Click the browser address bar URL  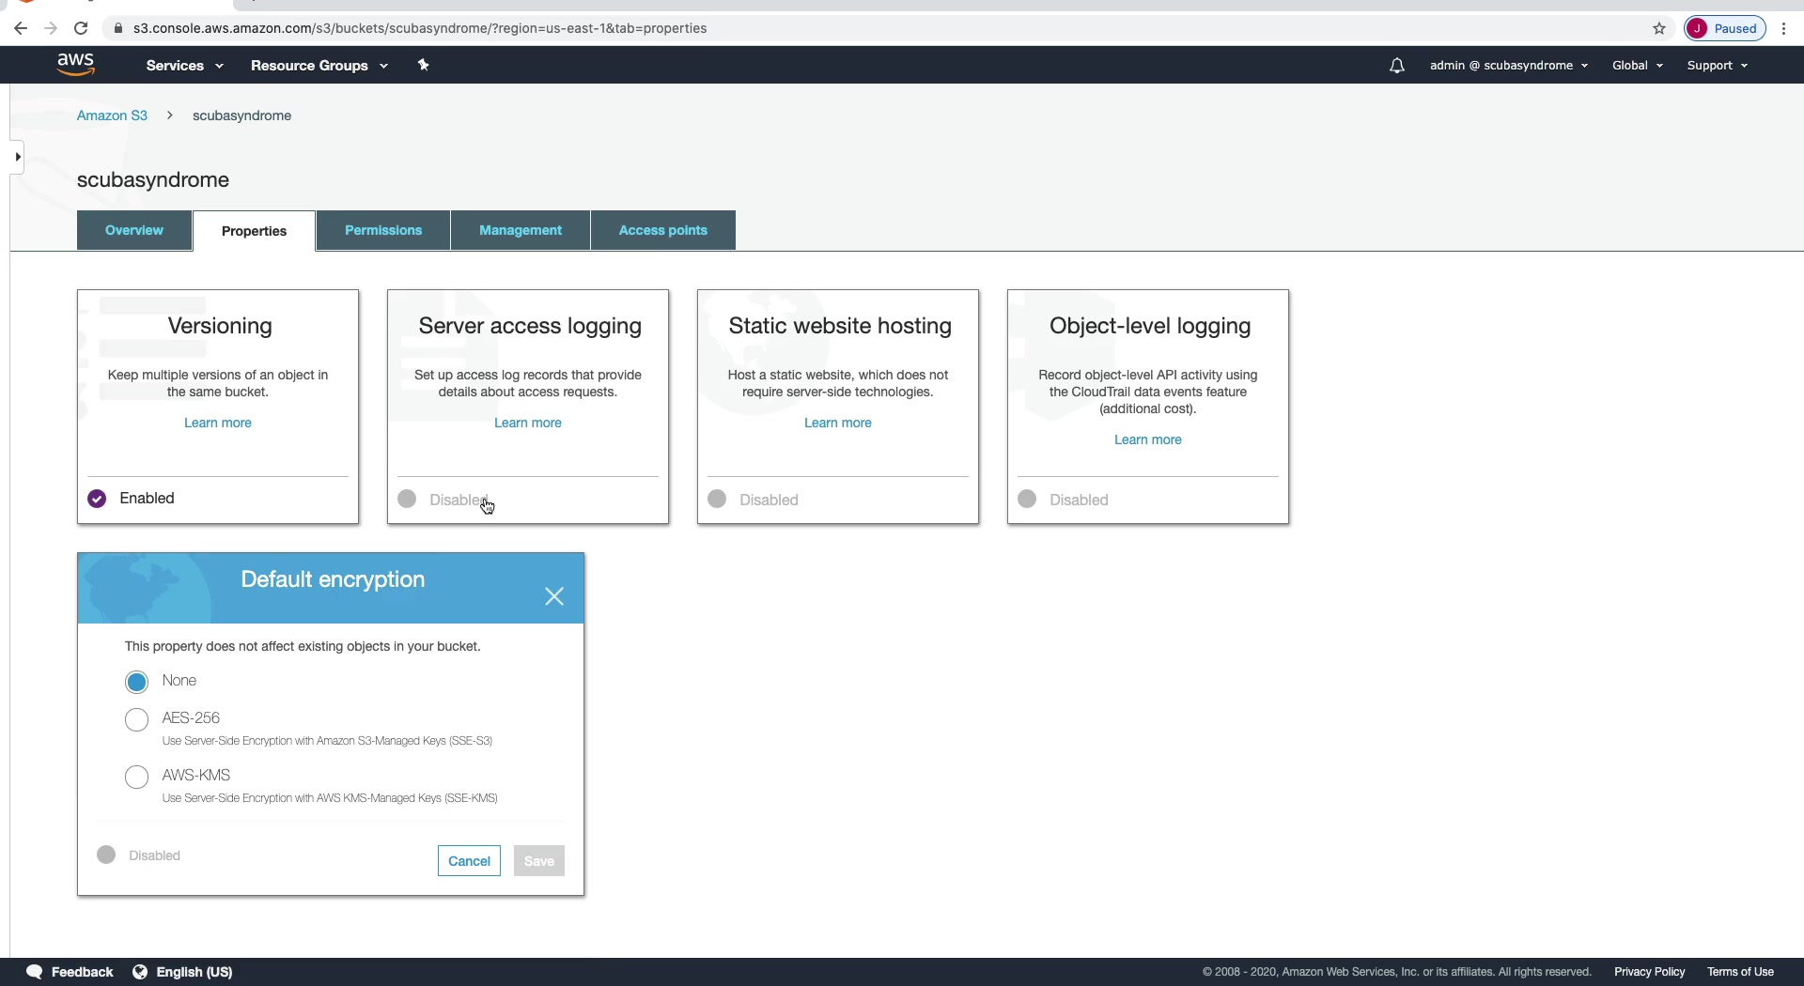420,28
